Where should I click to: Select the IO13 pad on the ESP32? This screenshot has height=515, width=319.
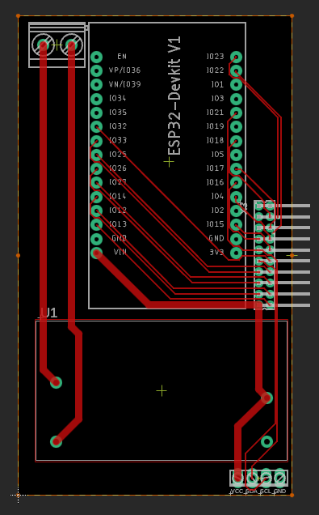click(x=96, y=224)
